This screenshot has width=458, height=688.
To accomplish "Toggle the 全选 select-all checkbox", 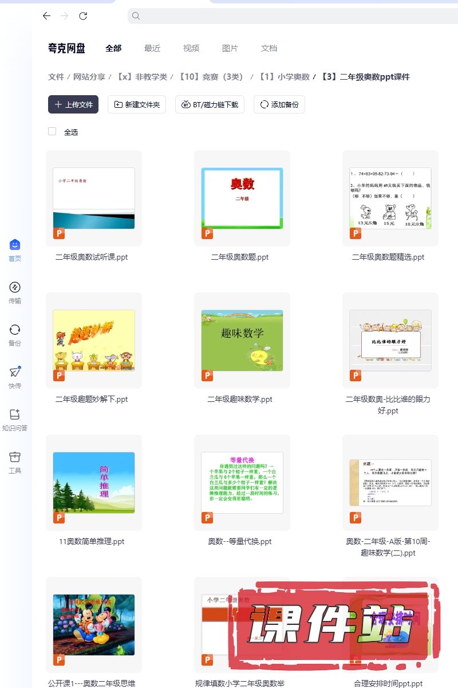I will pos(52,132).
